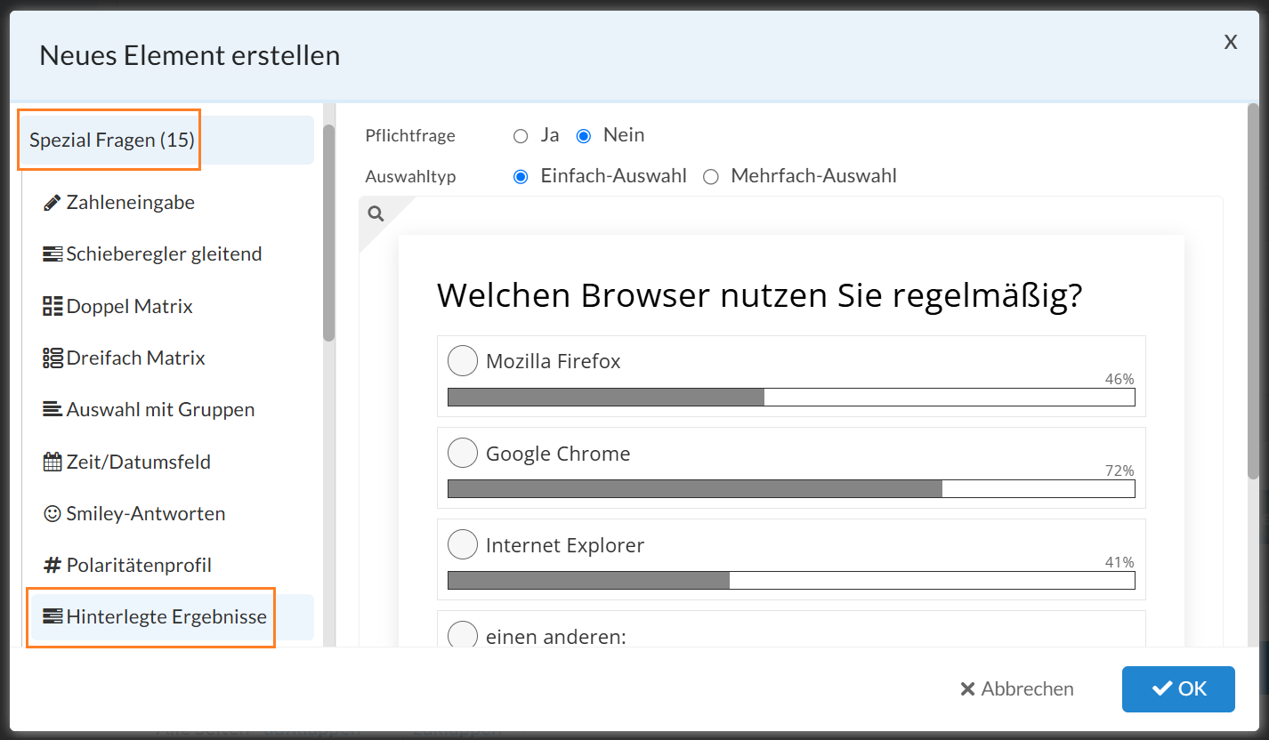The height and width of the screenshot is (740, 1269).
Task: Select the Internet Explorer answer option
Action: (463, 544)
